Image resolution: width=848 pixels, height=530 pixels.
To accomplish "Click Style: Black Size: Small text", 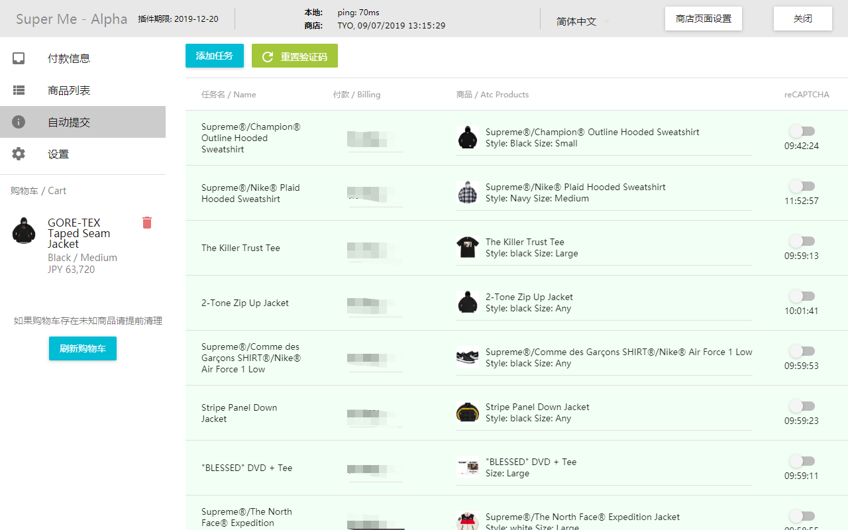I will coord(531,143).
